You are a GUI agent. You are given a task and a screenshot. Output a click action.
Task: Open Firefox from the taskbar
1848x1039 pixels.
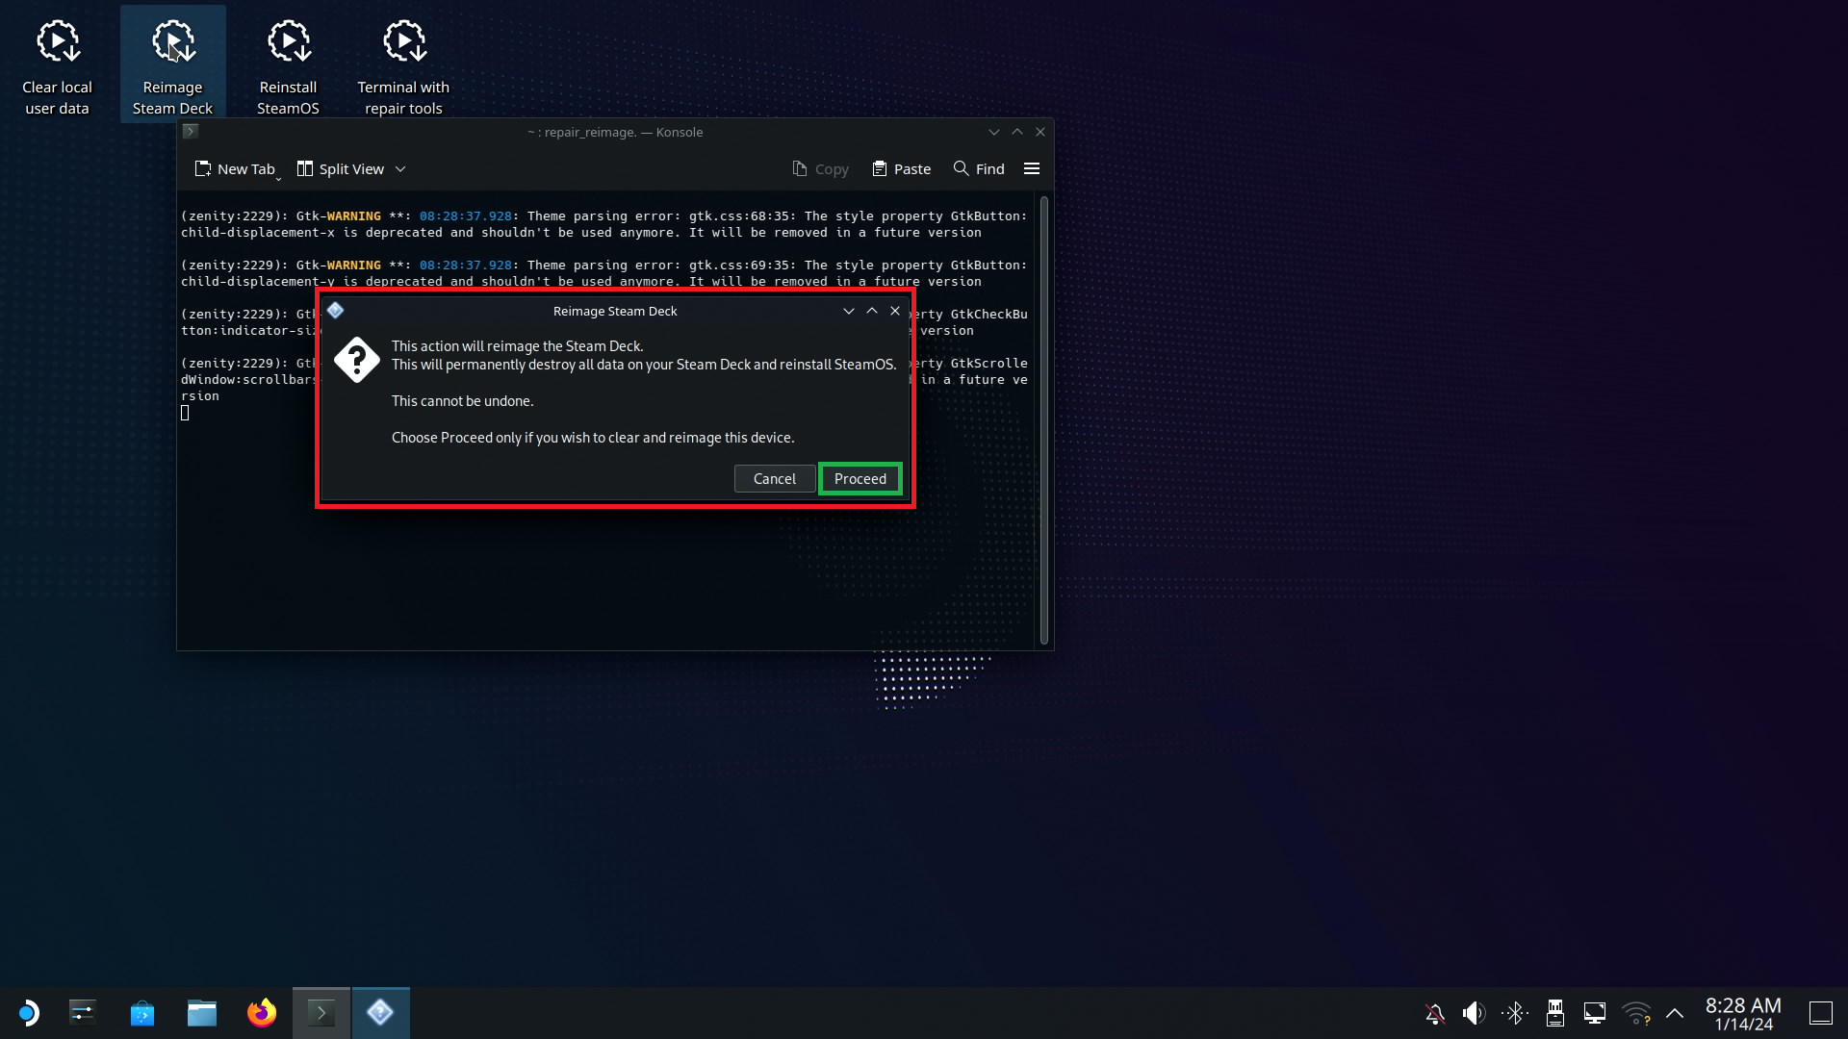point(261,1012)
